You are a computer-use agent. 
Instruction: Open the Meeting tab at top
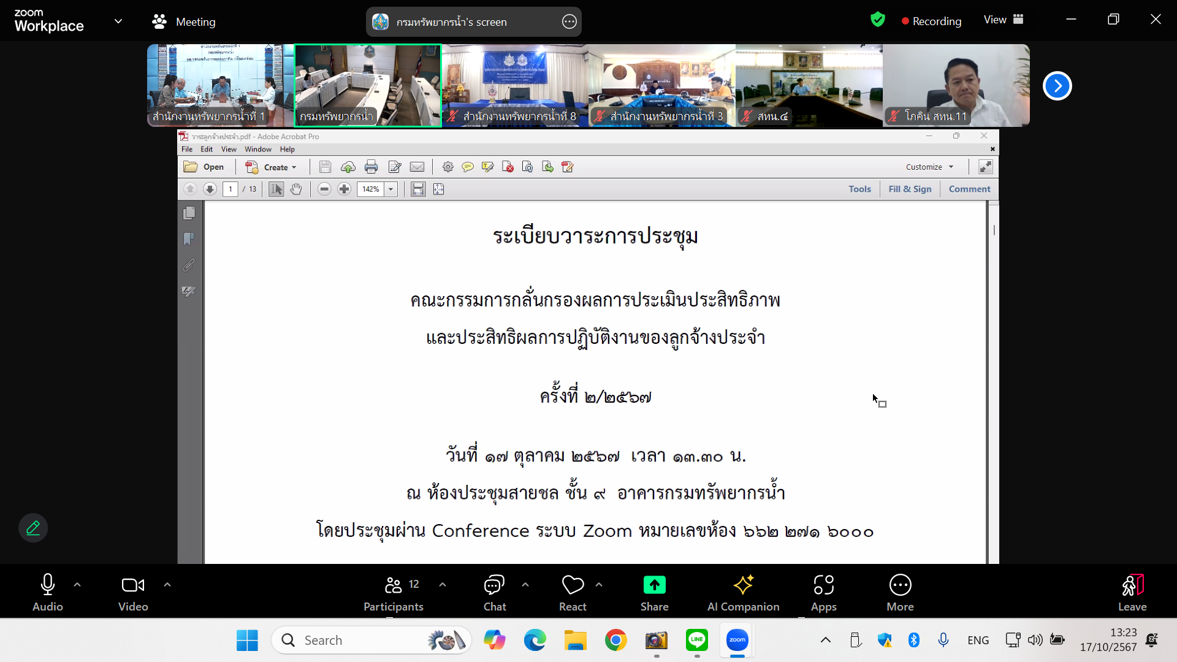pyautogui.click(x=184, y=22)
